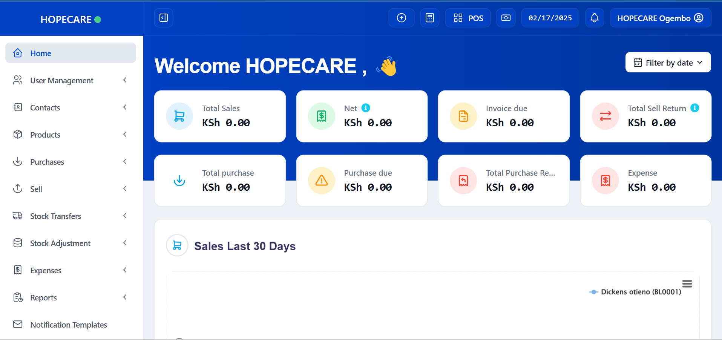Click the Net info icon

[x=366, y=108]
